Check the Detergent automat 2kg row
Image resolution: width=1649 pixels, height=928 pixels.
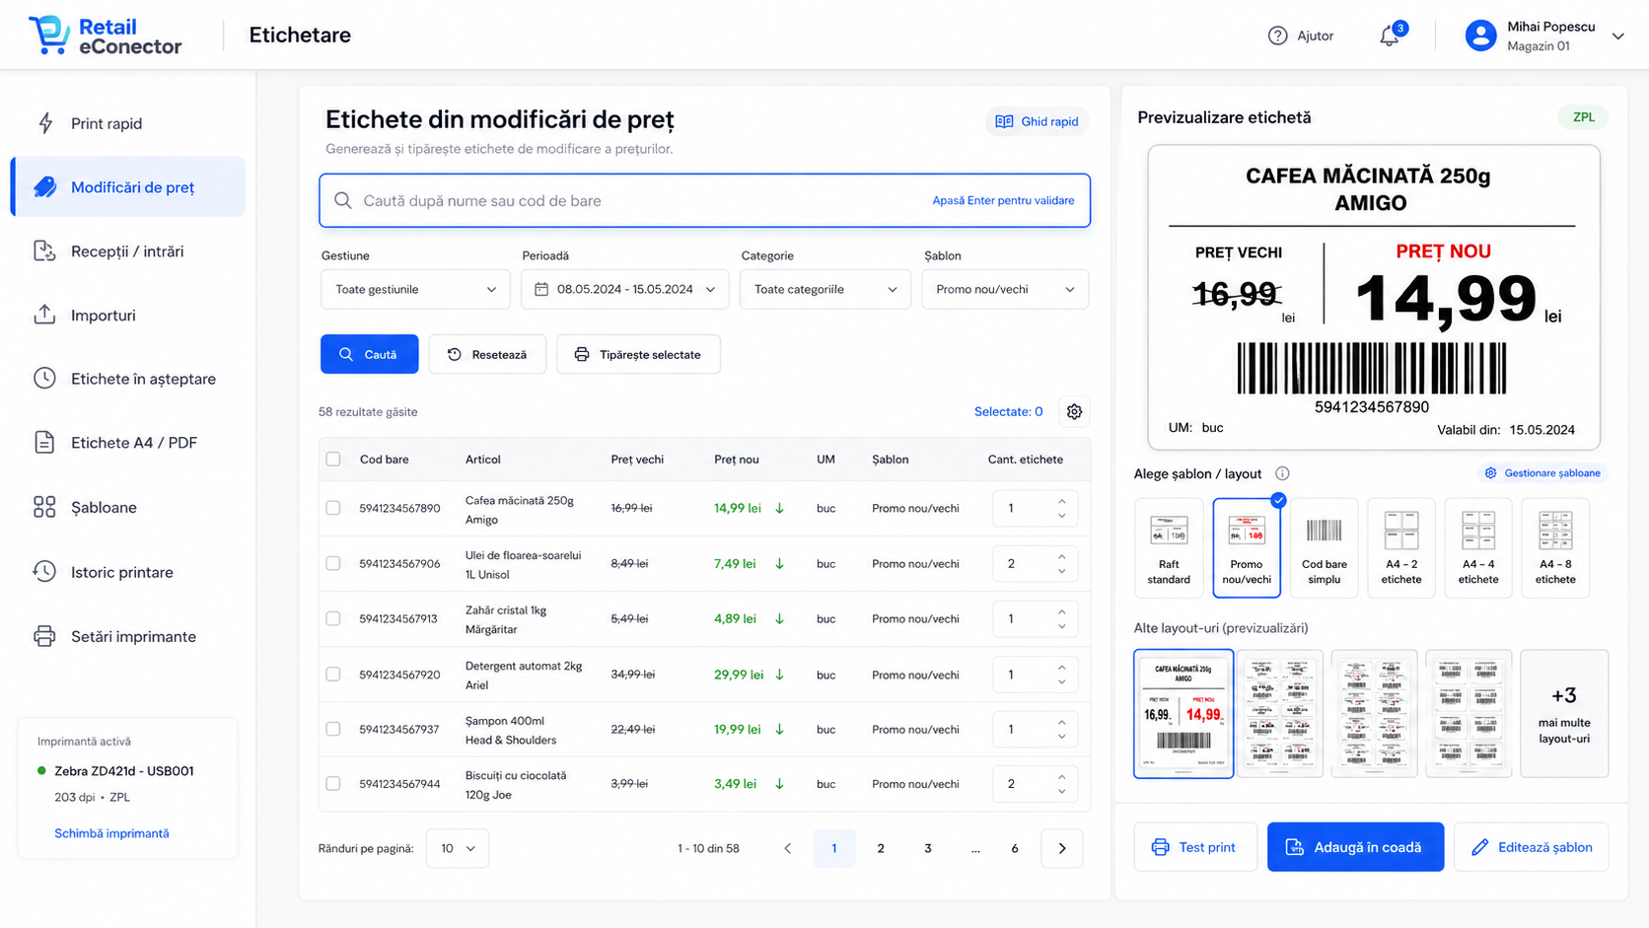333,675
